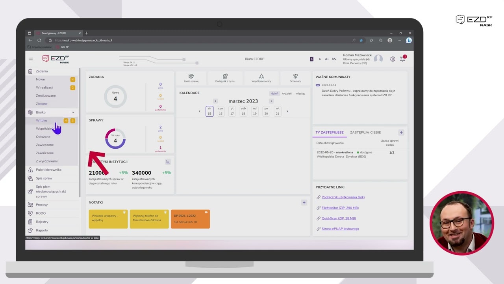Viewport: 504px width, 284px height.
Task: Click the forward icon on the DP.0521.1.2022 note
Action: tap(206, 212)
